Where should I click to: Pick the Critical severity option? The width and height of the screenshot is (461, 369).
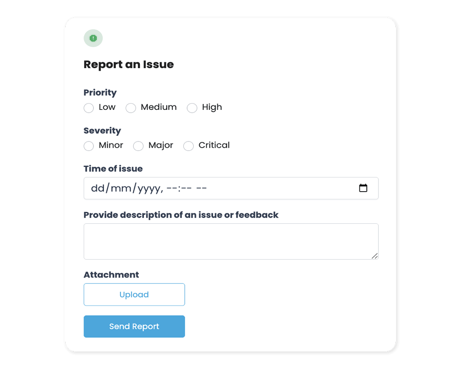click(188, 146)
